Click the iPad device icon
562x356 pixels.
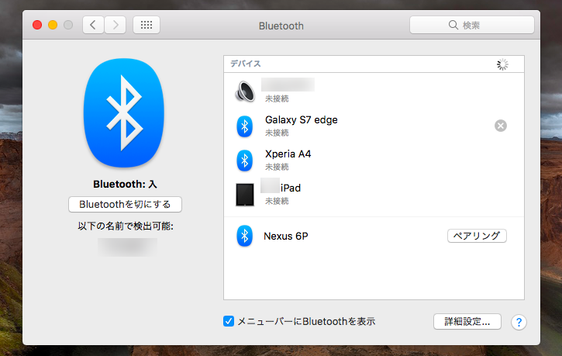pyautogui.click(x=245, y=194)
